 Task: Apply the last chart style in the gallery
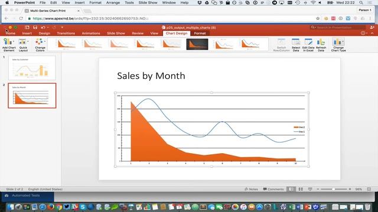pyautogui.click(x=250, y=44)
